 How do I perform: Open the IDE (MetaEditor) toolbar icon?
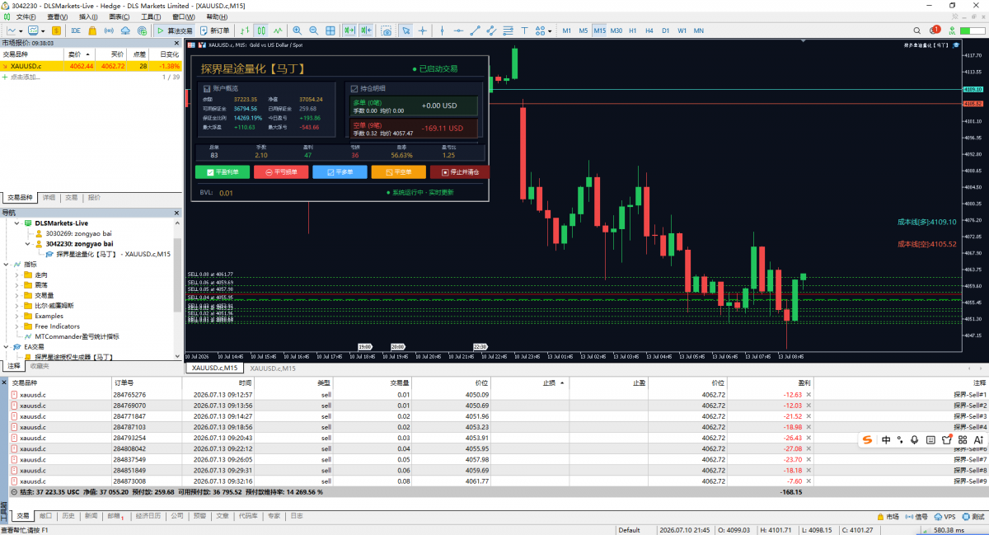coord(76,31)
